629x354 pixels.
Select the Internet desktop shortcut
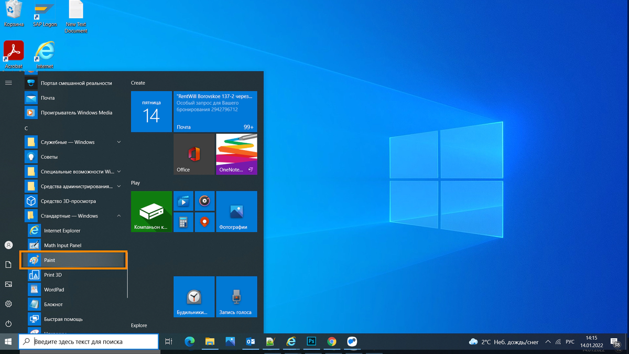pos(45,55)
